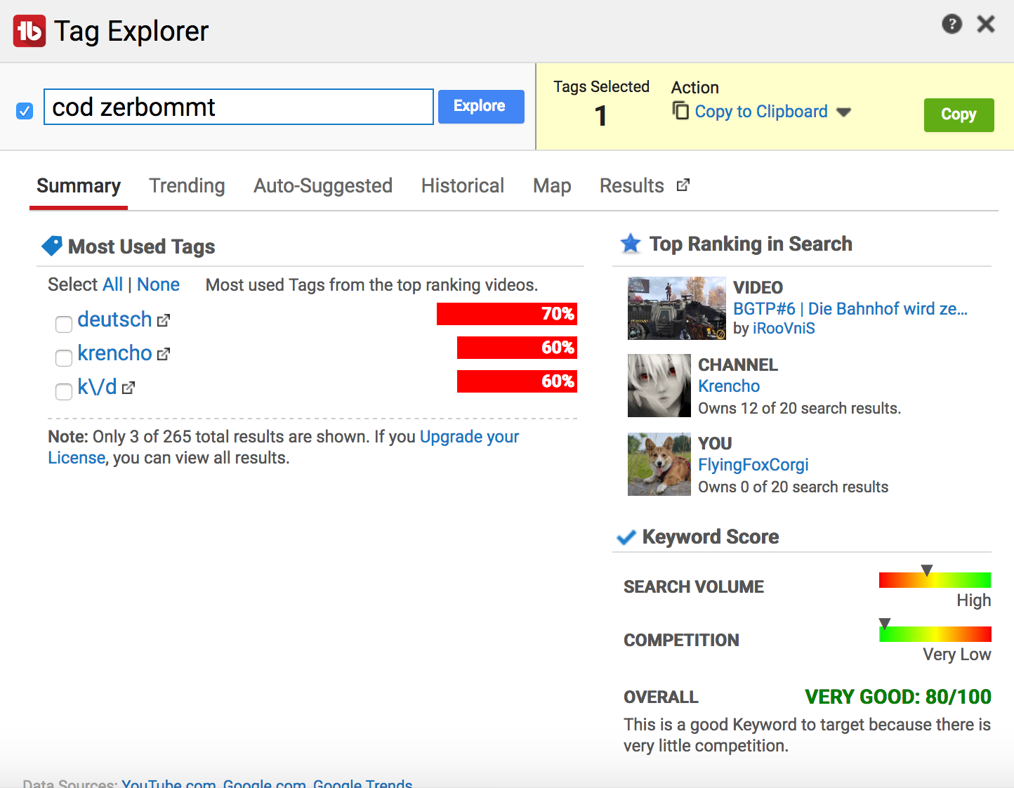
Task: Open external link icon beside krencho tag
Action: click(164, 355)
